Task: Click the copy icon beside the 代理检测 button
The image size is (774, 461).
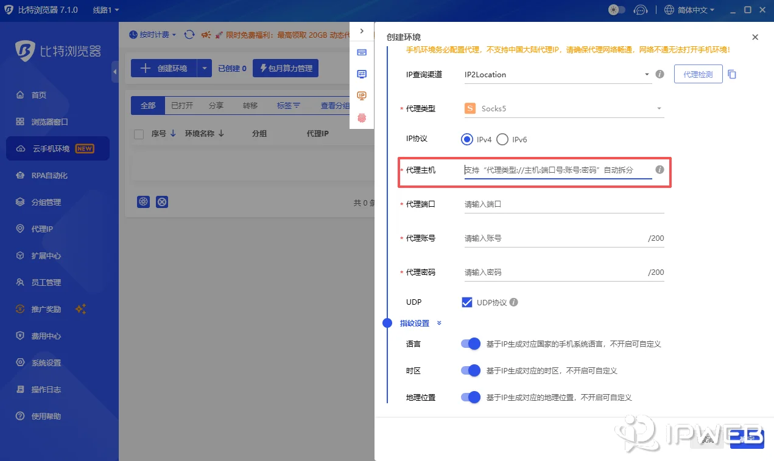Action: click(x=732, y=72)
